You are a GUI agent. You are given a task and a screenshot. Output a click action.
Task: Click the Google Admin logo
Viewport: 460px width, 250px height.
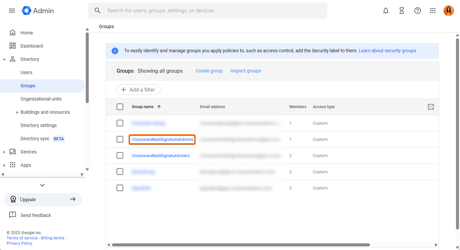[38, 11]
